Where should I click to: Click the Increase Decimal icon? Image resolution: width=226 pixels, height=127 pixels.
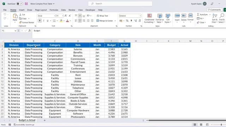click(x=136, y=21)
